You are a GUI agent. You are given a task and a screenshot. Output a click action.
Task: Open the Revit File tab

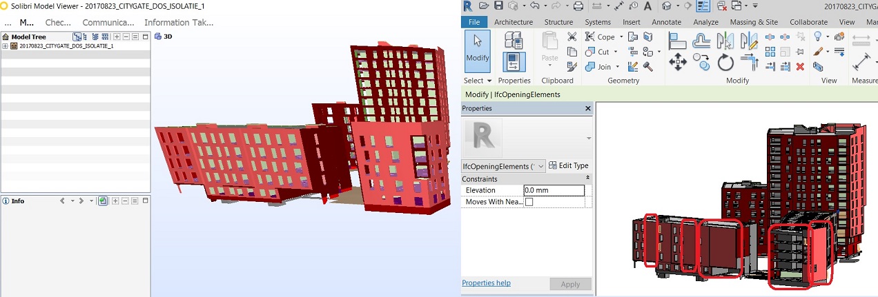(x=474, y=22)
